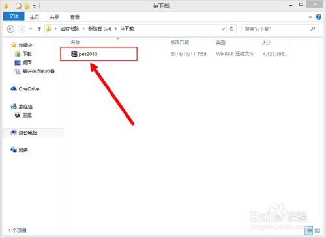Open the 文件 ribbon tab
The width and height of the screenshot is (326, 238).
coord(14,16)
